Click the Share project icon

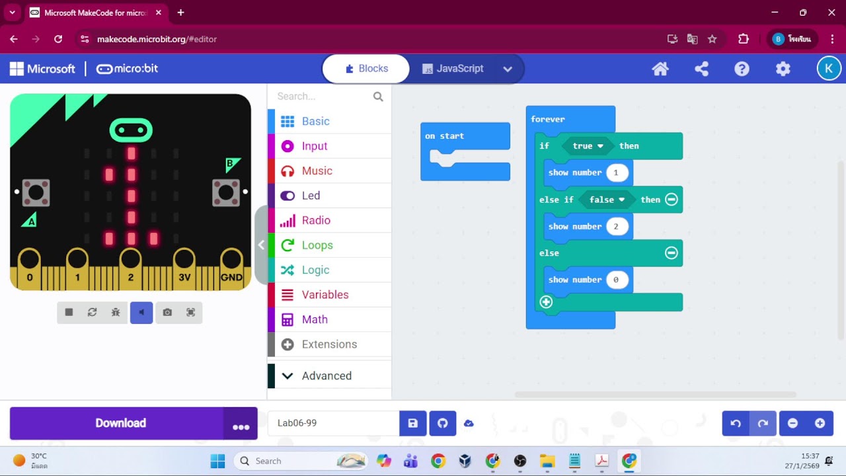tap(701, 69)
